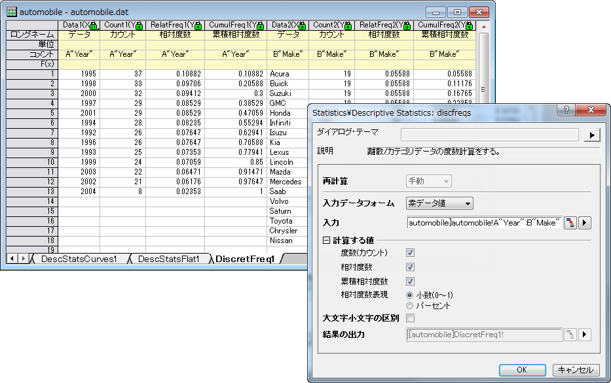Click the lock icon on CumulFreq2 column header
Viewport: 611px width, 383px height.
tap(469, 26)
